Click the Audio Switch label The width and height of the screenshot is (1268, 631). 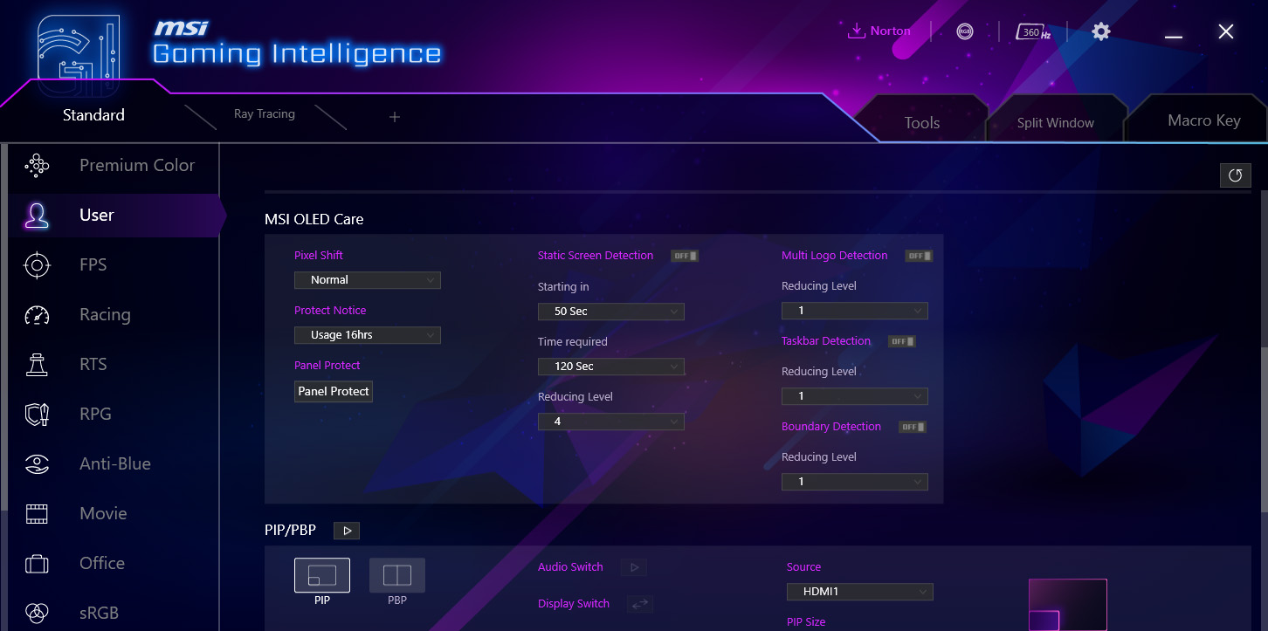point(570,567)
